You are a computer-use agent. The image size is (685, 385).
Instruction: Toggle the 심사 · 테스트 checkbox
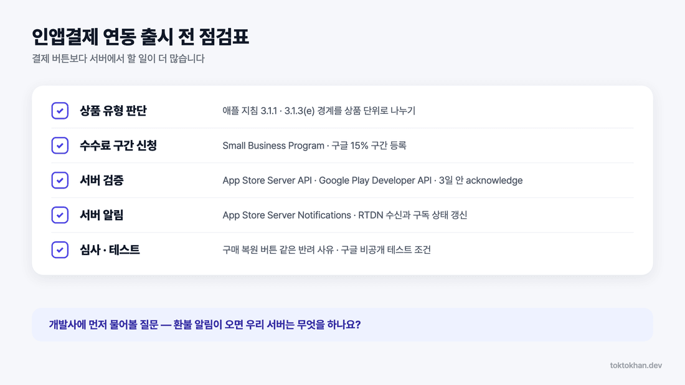[x=60, y=249]
